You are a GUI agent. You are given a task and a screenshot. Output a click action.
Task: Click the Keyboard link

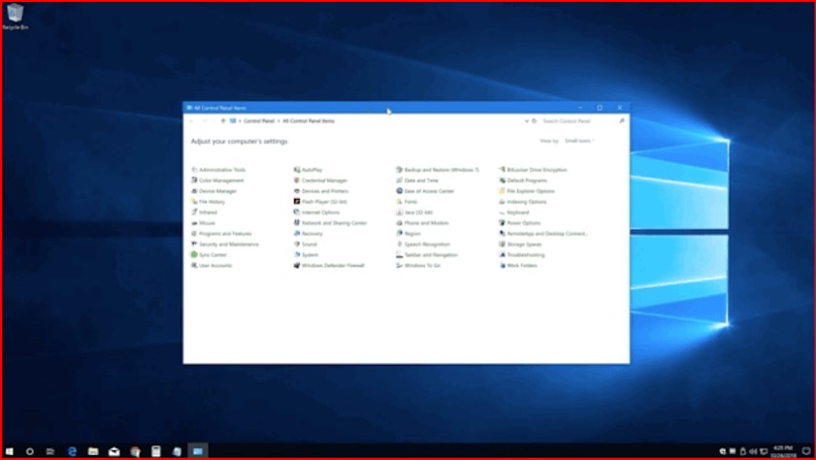pos(518,213)
